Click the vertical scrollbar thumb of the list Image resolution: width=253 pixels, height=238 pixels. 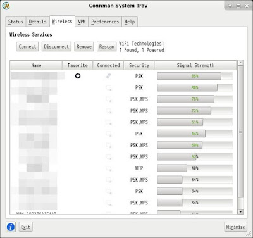point(240,132)
